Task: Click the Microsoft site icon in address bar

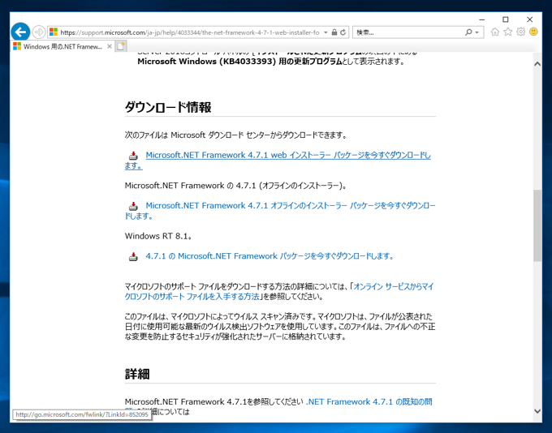Action: [54, 32]
